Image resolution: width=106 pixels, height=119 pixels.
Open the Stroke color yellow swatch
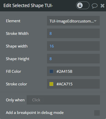[x=51, y=84]
